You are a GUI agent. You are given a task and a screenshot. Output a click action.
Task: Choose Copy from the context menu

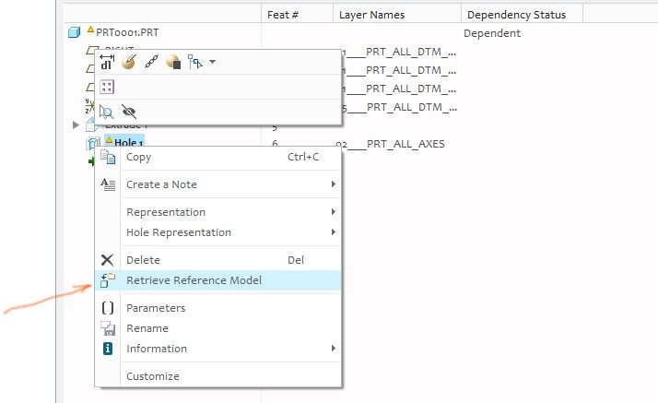pos(139,157)
